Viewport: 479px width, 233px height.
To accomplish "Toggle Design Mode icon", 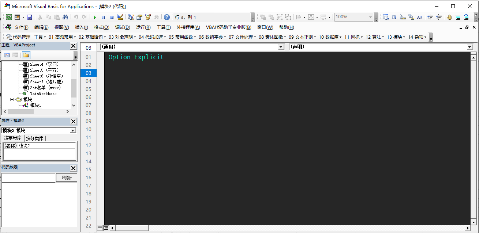I will pos(120,17).
